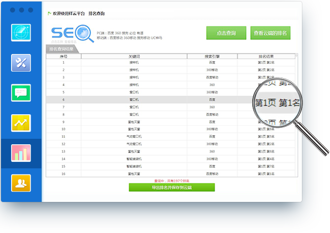Select row number 3 in table
Screen dimensions: 330x233
pos(171,77)
